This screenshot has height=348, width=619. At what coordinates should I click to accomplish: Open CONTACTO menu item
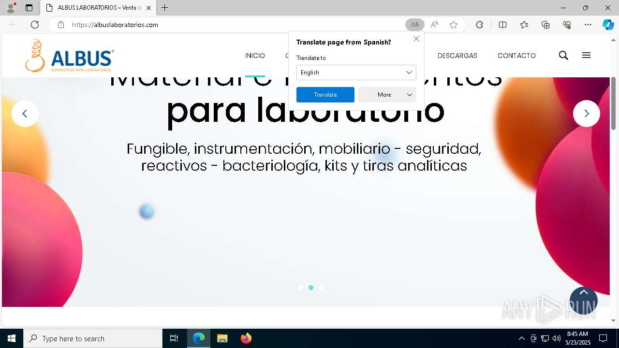pos(516,56)
